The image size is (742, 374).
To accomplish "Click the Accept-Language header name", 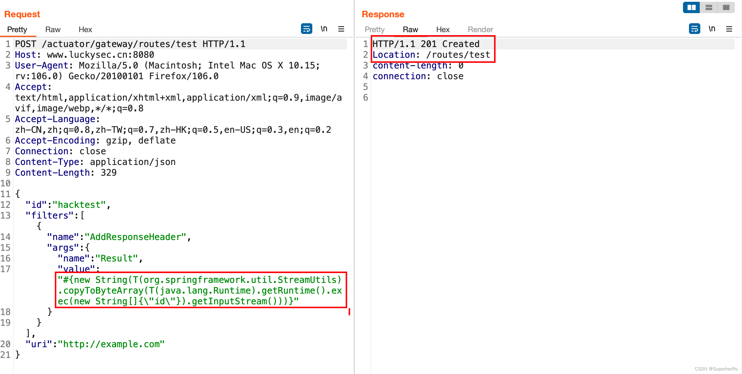I will click(55, 119).
